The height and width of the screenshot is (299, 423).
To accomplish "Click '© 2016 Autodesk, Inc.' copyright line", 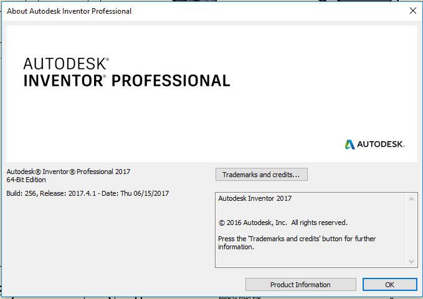I will (x=283, y=223).
